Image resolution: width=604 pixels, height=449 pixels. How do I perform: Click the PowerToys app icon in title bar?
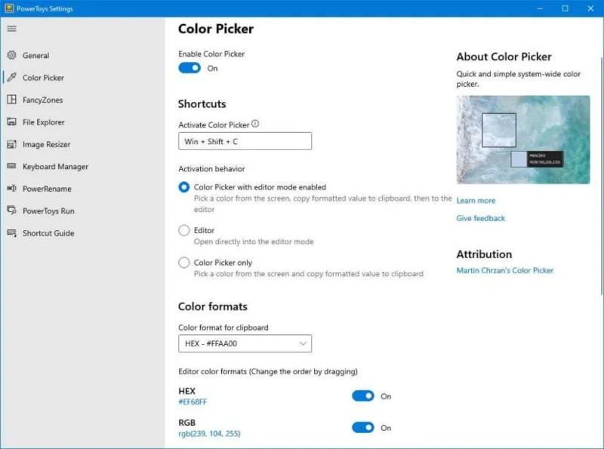coord(9,8)
